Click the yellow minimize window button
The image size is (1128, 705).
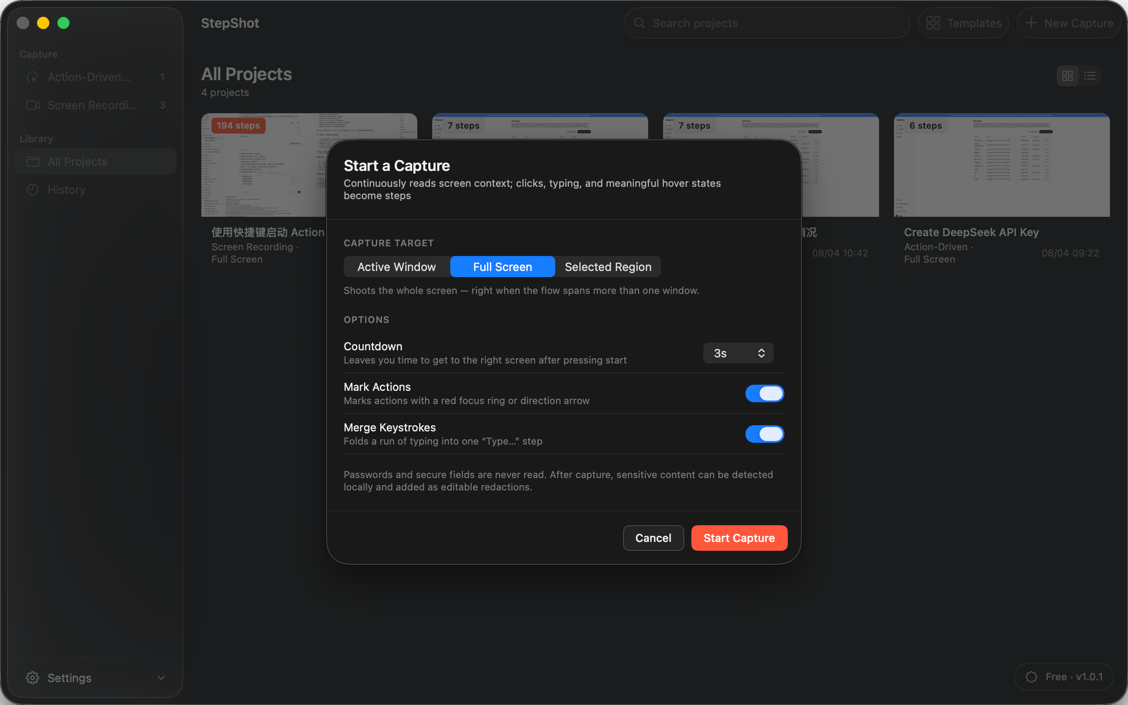coord(43,23)
